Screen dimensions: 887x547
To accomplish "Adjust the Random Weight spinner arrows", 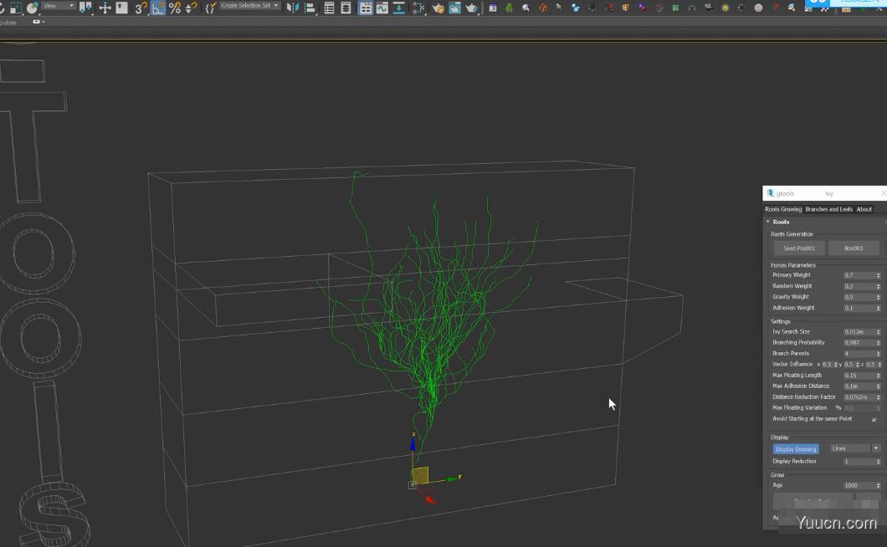I will 879,286.
